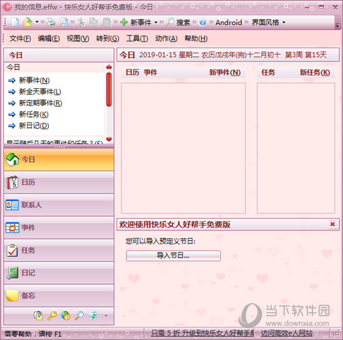Open the 转到(G) menu
The height and width of the screenshot is (340, 343).
coord(107,39)
